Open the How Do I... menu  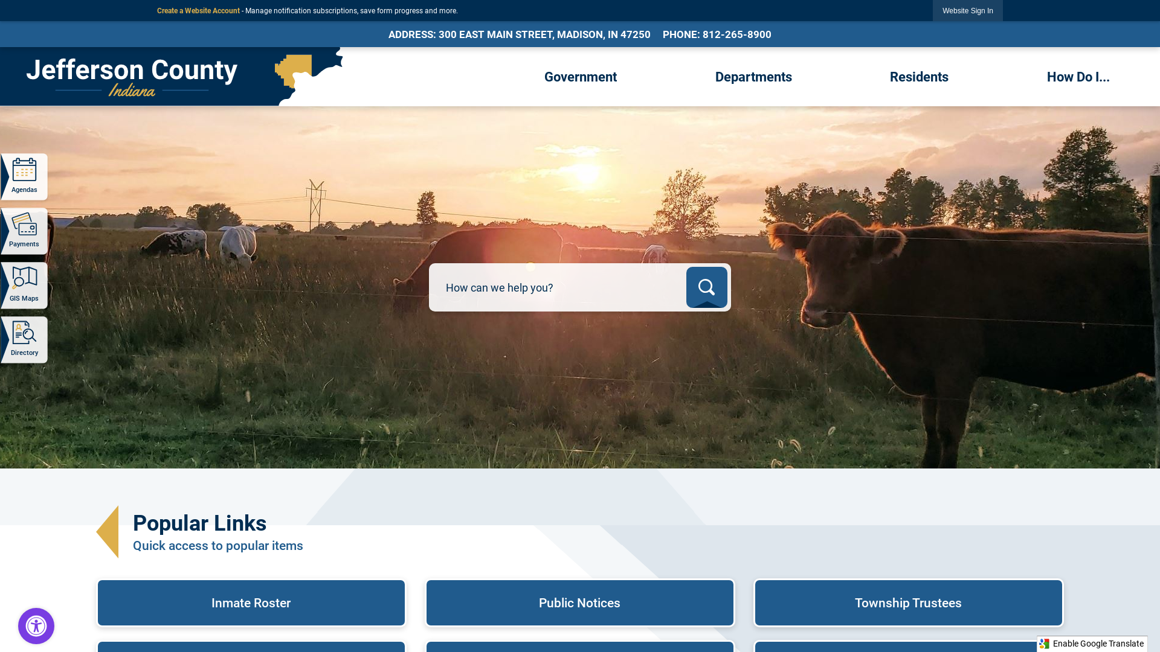[x=1078, y=77]
